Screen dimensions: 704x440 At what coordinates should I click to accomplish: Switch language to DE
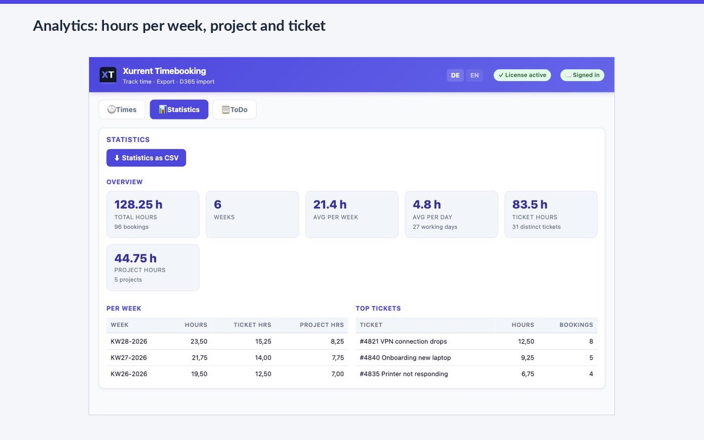(x=455, y=75)
